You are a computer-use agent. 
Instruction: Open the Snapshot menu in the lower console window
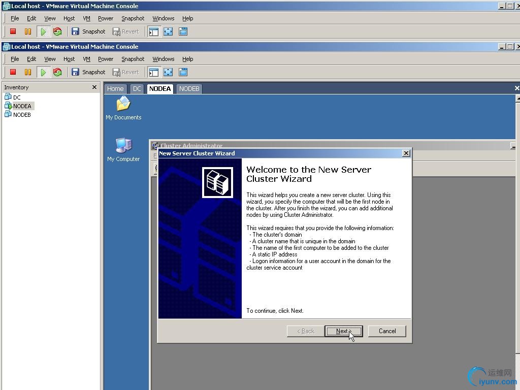[x=133, y=59]
